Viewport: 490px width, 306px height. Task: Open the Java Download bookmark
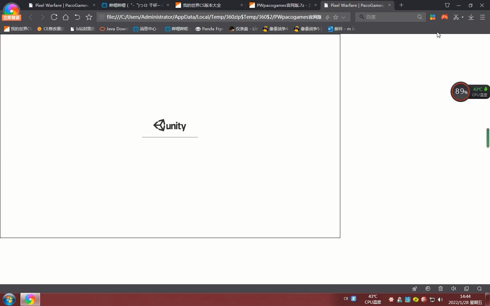tap(114, 29)
